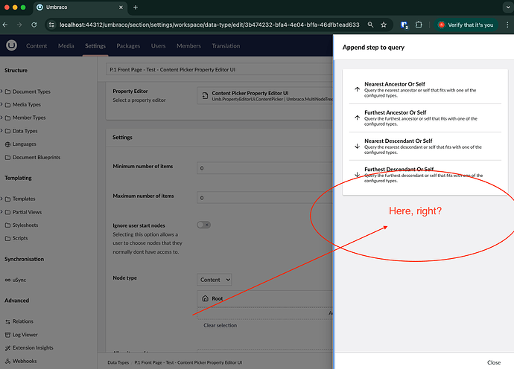Image resolution: width=514 pixels, height=369 pixels.
Task: Click the data type name field
Action: 219,69
